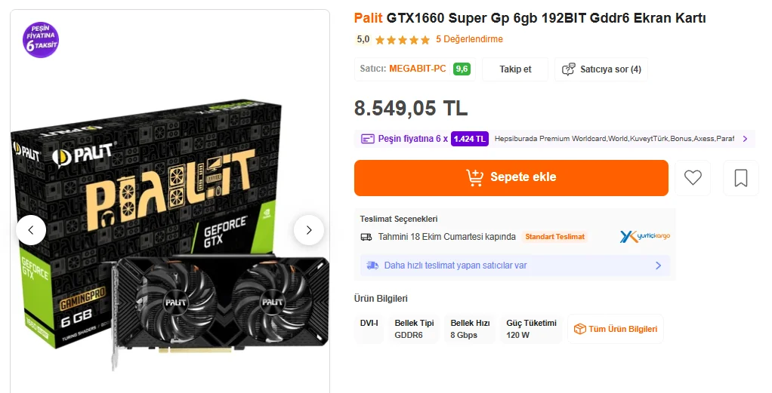The width and height of the screenshot is (772, 393).
Task: Click the Yurtiçi Kargo logo
Action: click(644, 237)
